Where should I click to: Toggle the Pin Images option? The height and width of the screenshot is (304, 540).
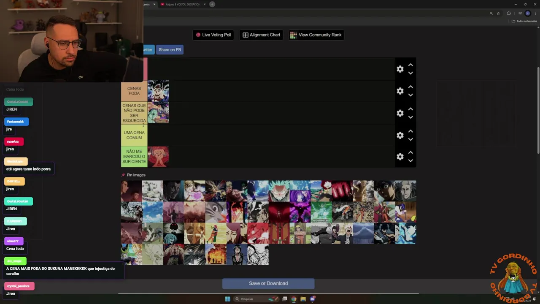coord(133,175)
